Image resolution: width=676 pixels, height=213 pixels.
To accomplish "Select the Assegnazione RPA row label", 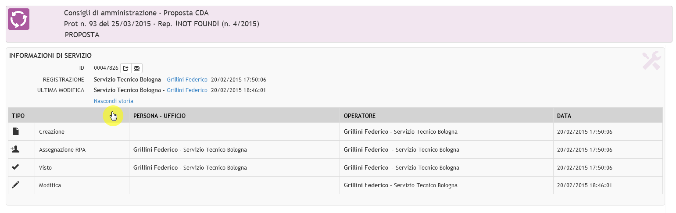I will pyautogui.click(x=62, y=149).
